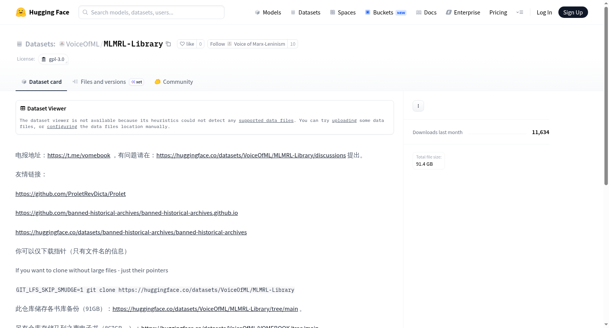Open the Community tab

tap(174, 82)
